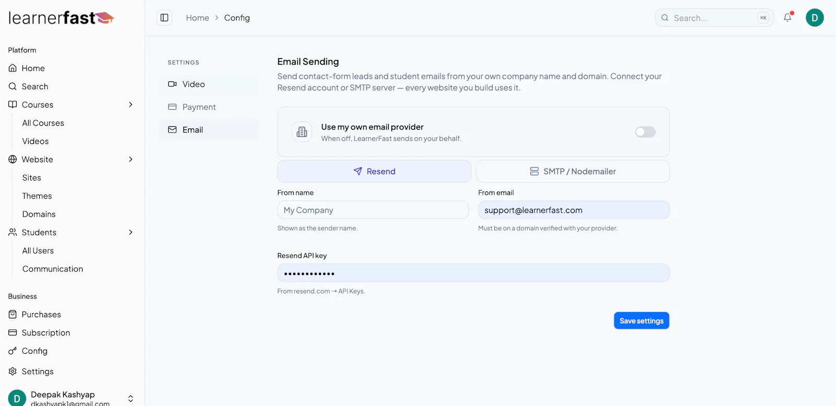This screenshot has height=406, width=836.
Task: Click the 'Resend API key' label
Action: click(302, 256)
